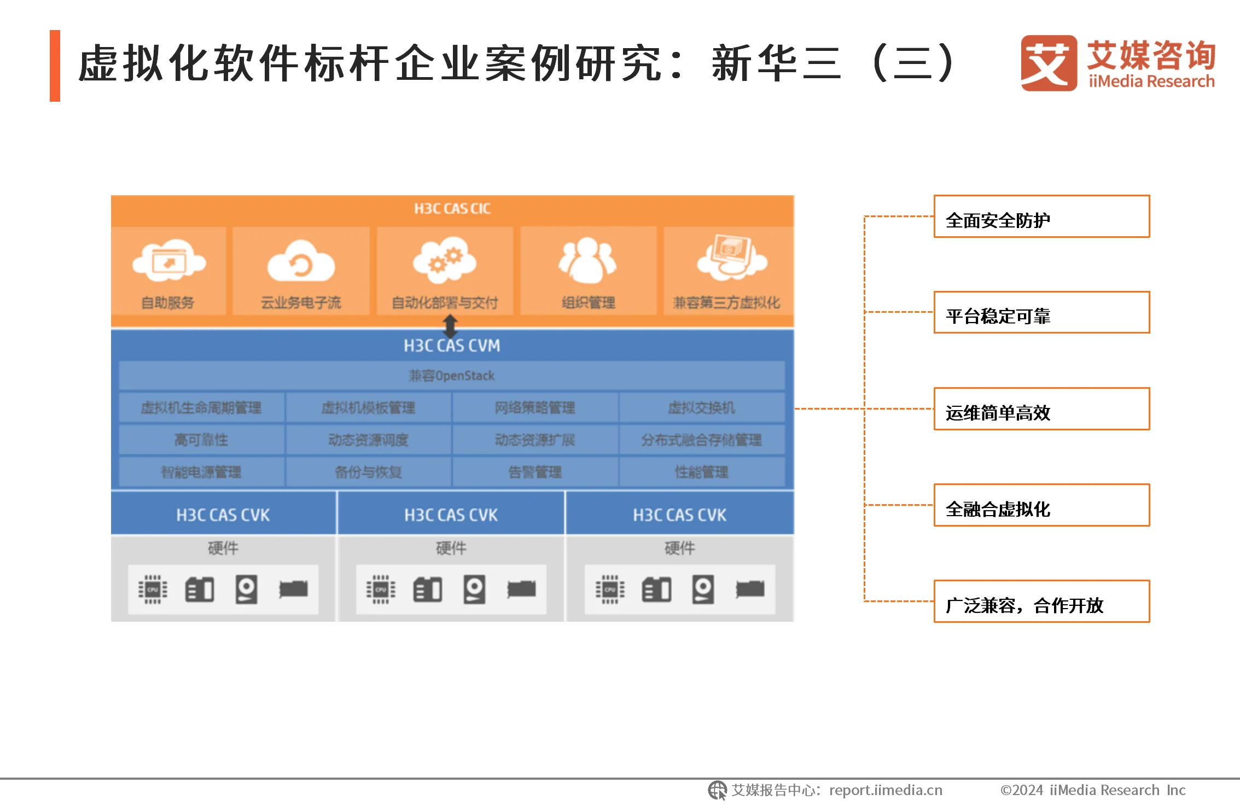
Task: Click the 兼容OpenStack bar
Action: pyautogui.click(x=452, y=376)
